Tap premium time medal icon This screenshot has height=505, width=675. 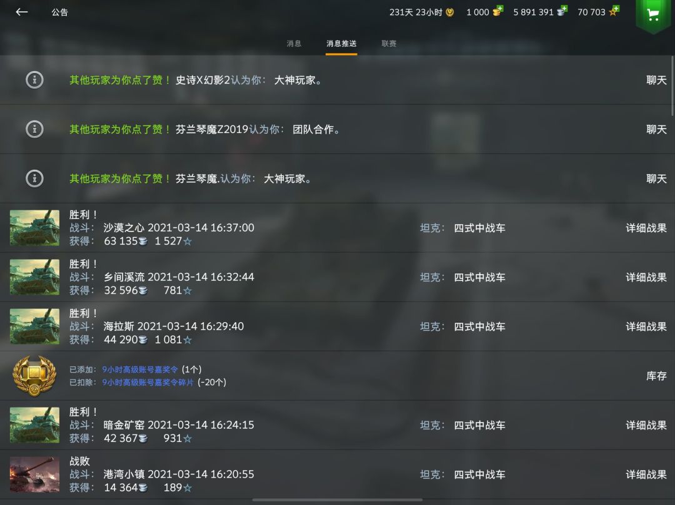point(450,12)
